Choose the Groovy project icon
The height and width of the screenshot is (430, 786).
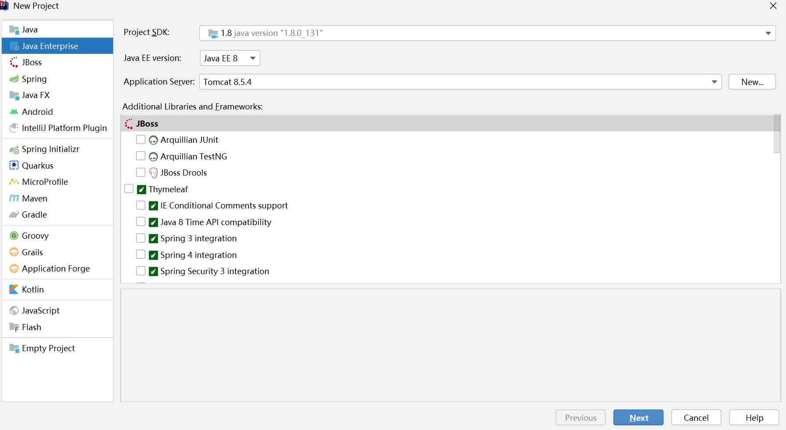pos(14,236)
